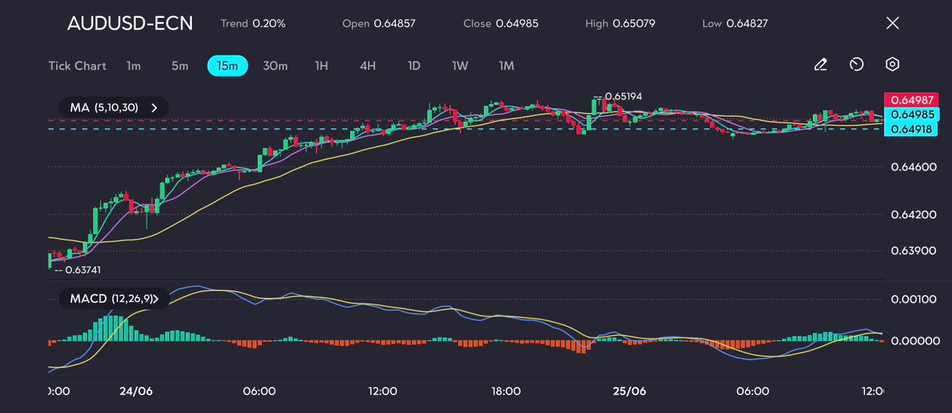Screen dimensions: 952x413
Task: Open the drawing pencil tool
Action: pos(820,65)
